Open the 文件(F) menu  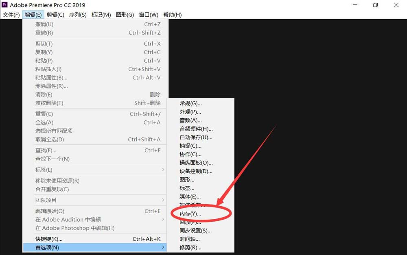coord(11,15)
